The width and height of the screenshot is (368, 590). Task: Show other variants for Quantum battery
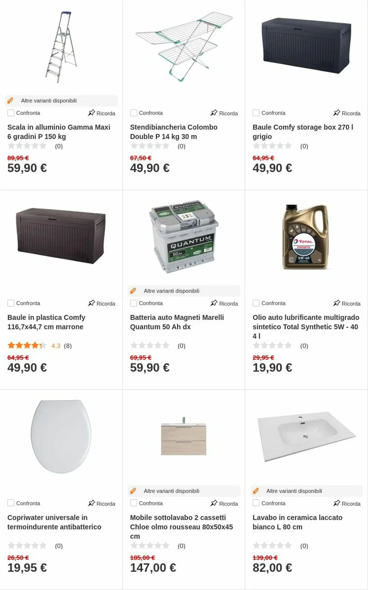click(x=184, y=291)
